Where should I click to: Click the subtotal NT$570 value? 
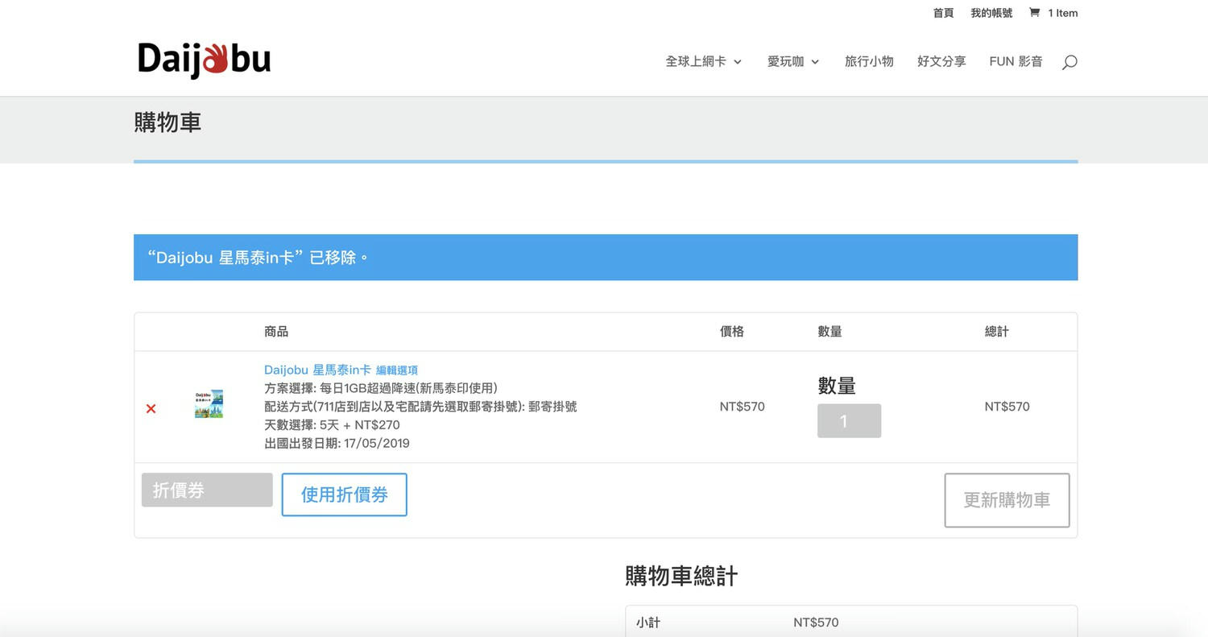816,623
